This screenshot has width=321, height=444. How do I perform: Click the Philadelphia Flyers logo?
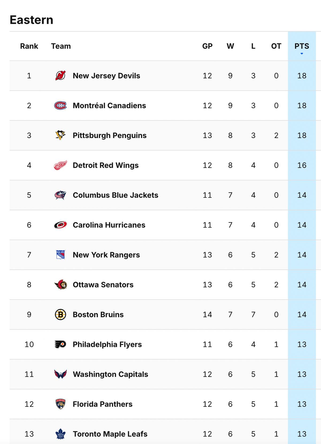coord(60,345)
